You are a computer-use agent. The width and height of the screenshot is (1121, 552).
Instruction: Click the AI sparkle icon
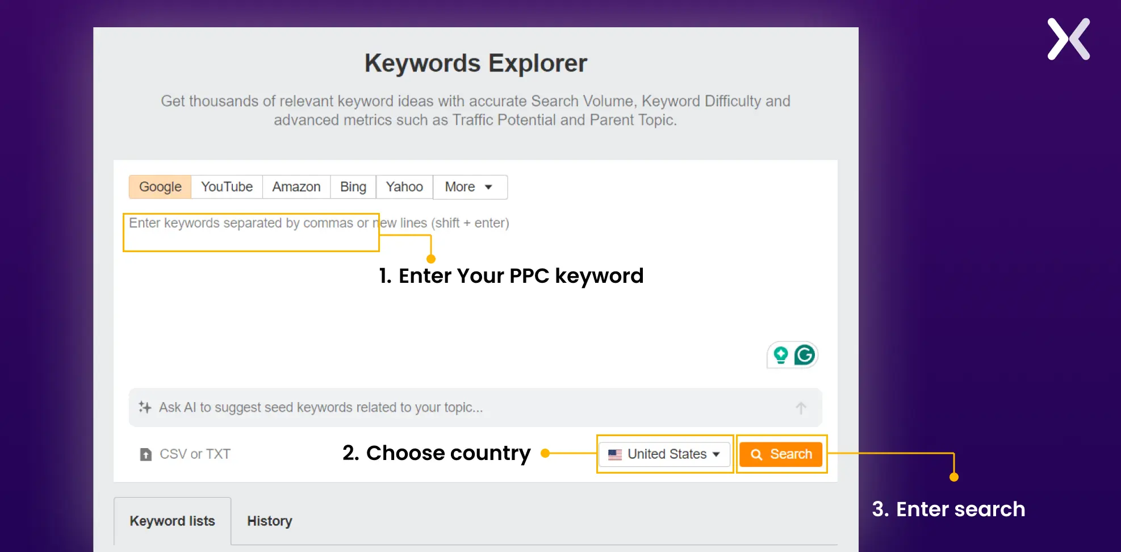145,407
